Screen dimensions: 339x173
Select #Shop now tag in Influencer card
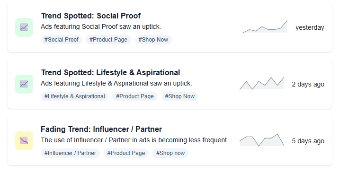(170, 153)
